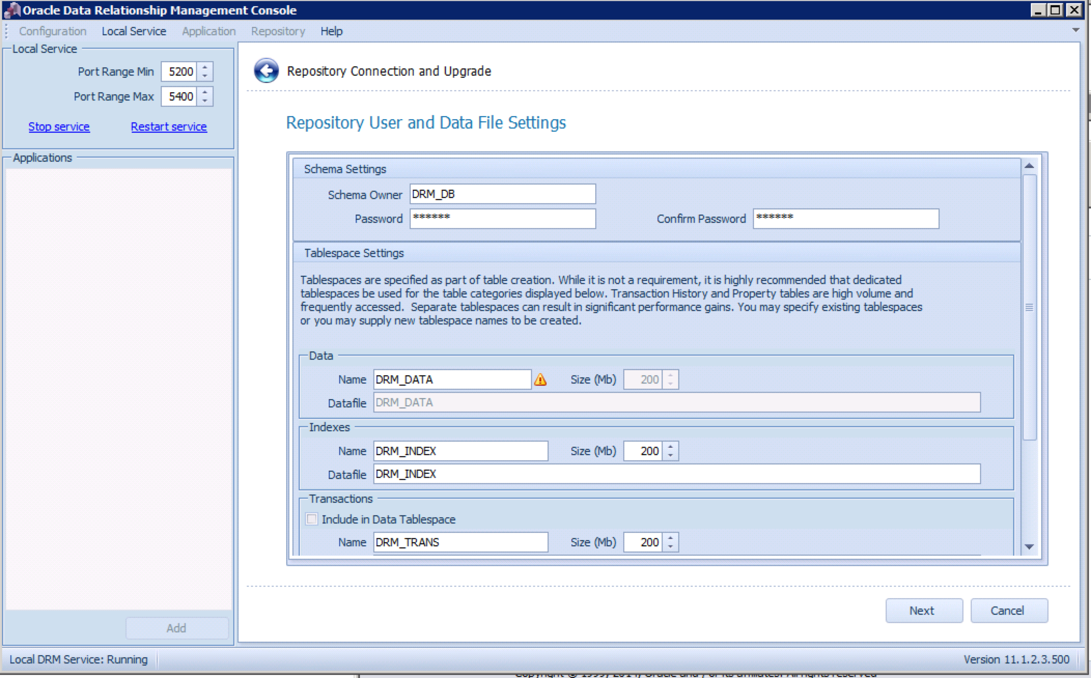Decrease Port Range Max with down arrow
The image size is (1091, 678).
click(205, 101)
